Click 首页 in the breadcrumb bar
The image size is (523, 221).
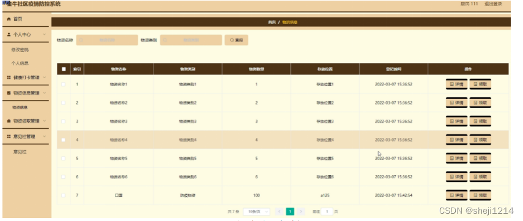pyautogui.click(x=272, y=23)
